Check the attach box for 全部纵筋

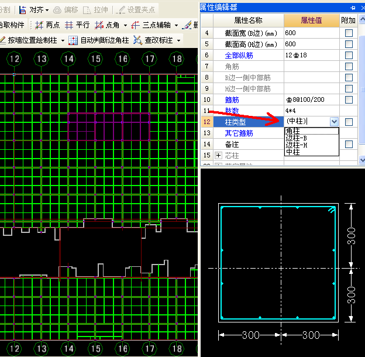(349, 55)
